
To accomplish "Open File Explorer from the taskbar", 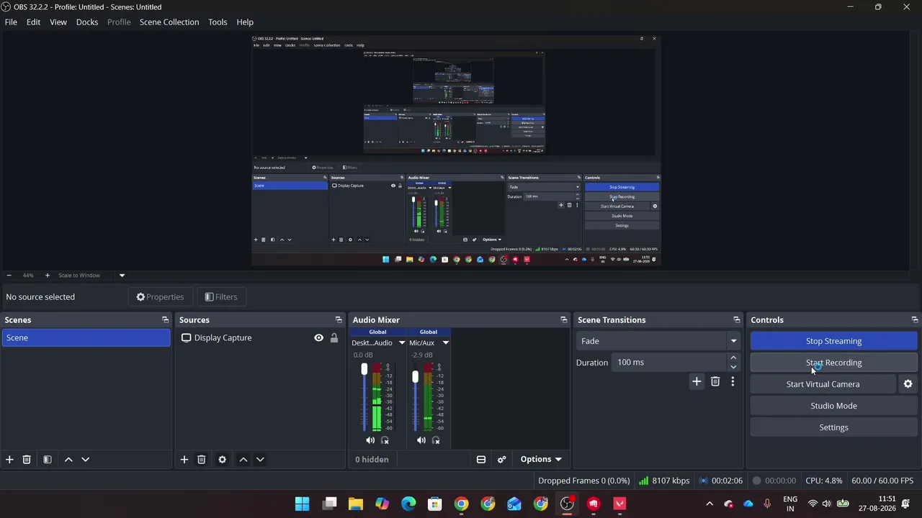I will coord(356,504).
